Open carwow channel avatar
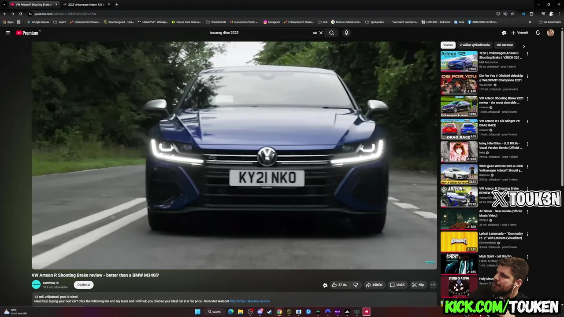Viewport: 564px width, 317px height. 36,285
